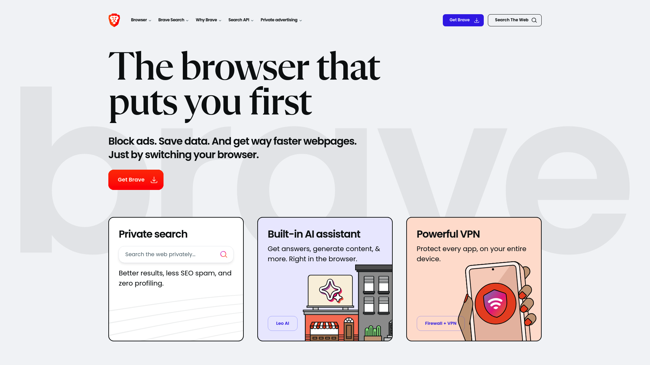
Task: Select the Firewall + VPN tab label
Action: coord(441,323)
